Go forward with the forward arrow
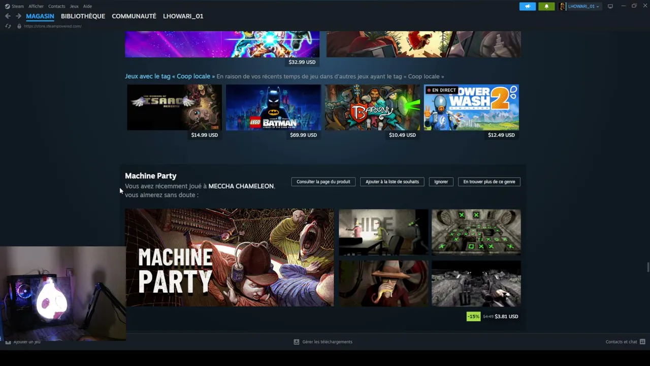 (18, 16)
